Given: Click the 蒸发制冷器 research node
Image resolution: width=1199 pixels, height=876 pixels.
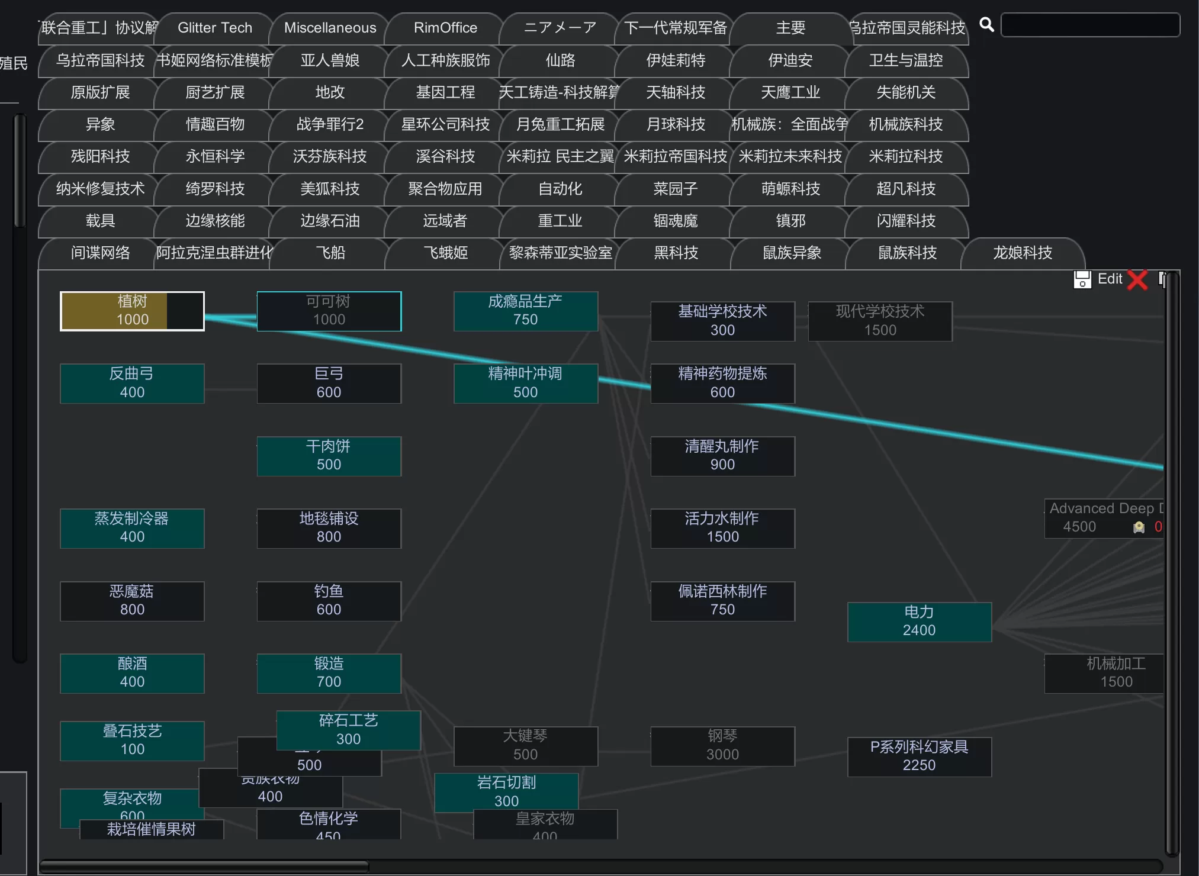Looking at the screenshot, I should [x=132, y=528].
